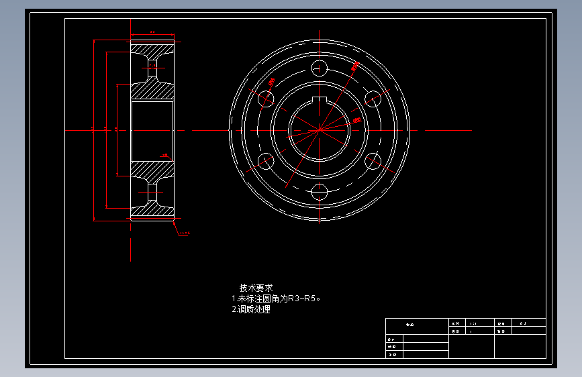Click the '1:1' scale value in title block
Image resolution: width=582 pixels, height=377 pixels.
[473, 323]
